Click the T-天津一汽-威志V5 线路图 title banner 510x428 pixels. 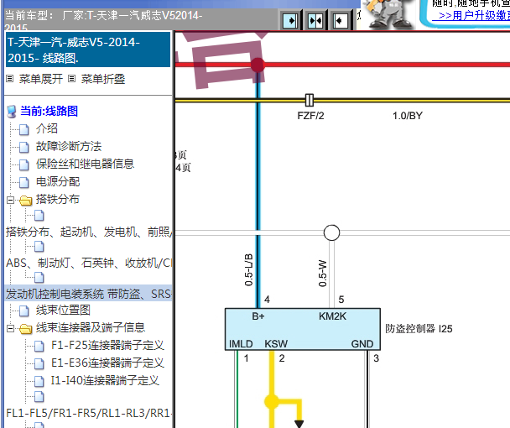tap(88, 50)
